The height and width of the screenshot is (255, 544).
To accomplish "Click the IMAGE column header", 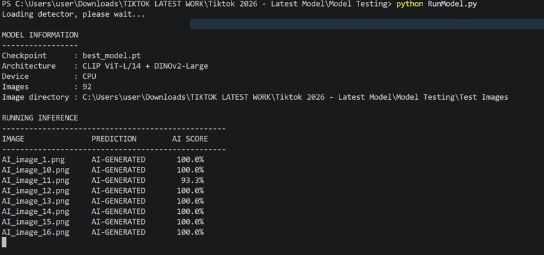I will coord(13,139).
